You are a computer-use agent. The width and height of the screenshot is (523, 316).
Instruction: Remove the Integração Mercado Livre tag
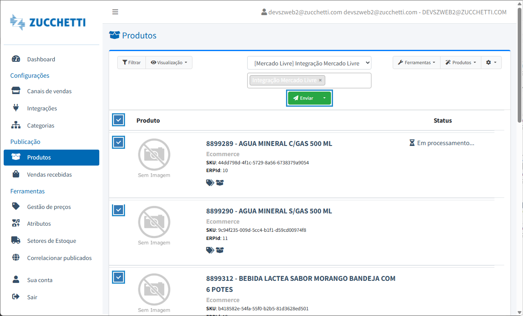click(320, 80)
